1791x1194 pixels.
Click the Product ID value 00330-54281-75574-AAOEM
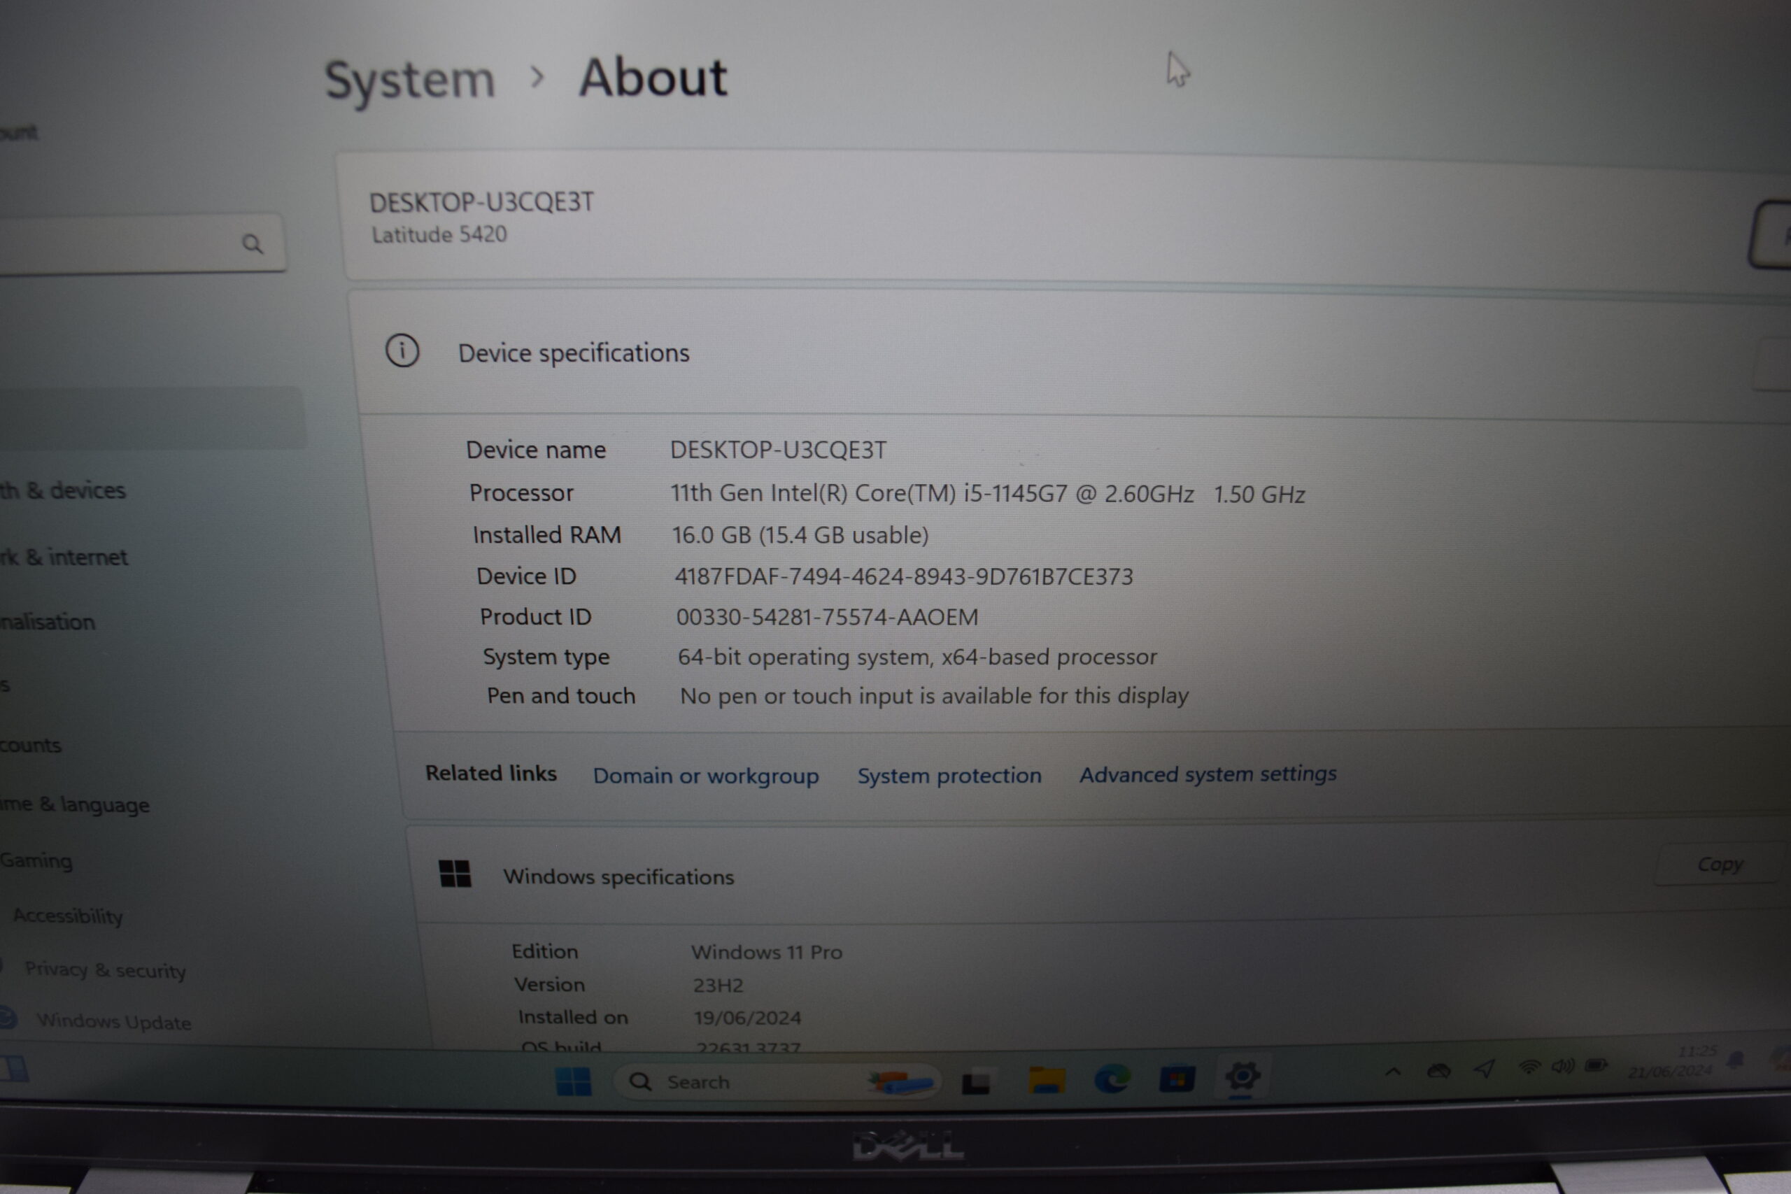(827, 617)
